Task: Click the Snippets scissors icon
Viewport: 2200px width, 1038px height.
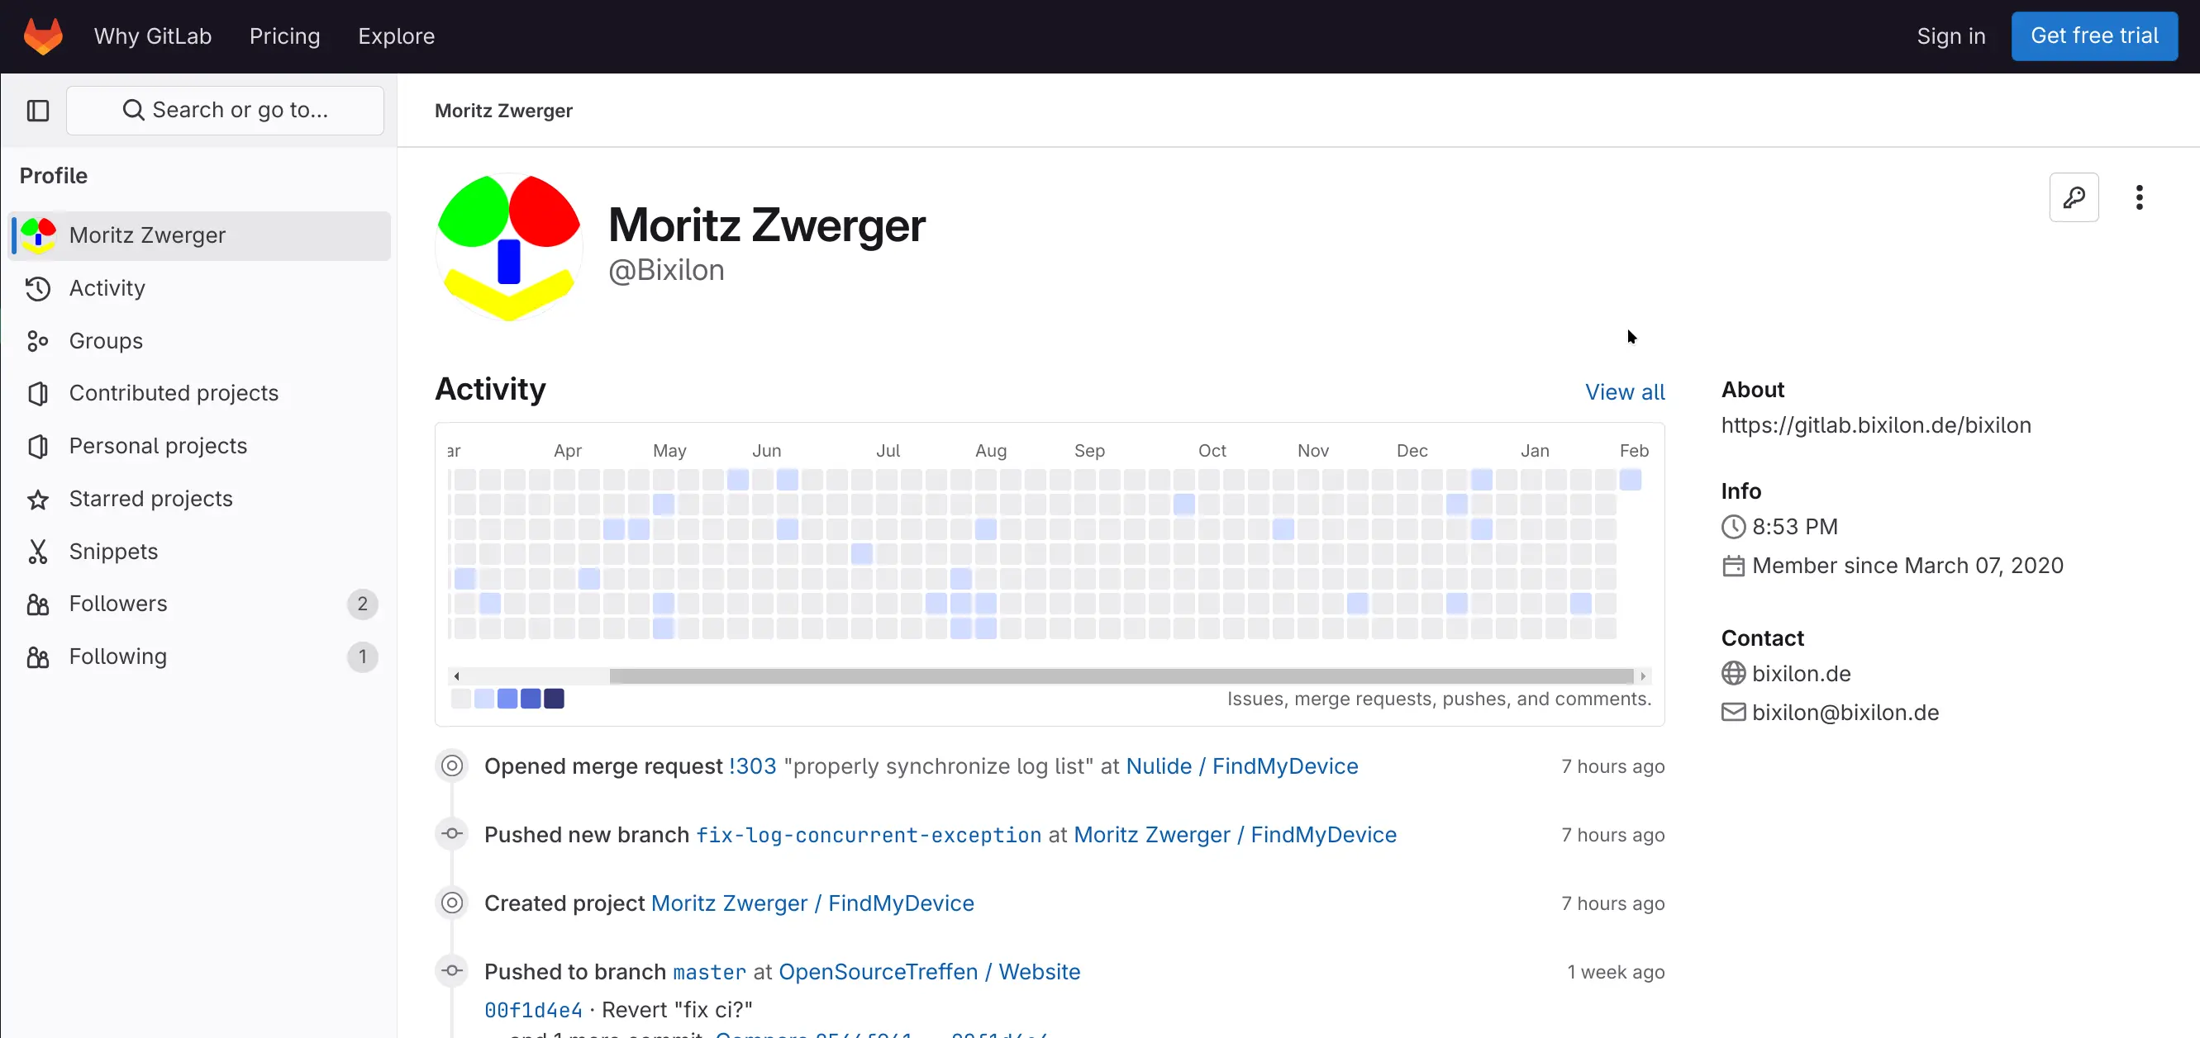Action: [37, 552]
